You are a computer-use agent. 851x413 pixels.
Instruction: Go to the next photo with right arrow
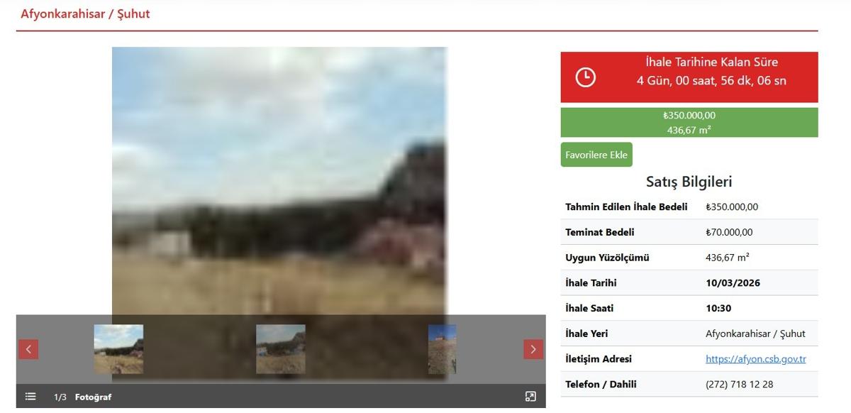pyautogui.click(x=533, y=349)
